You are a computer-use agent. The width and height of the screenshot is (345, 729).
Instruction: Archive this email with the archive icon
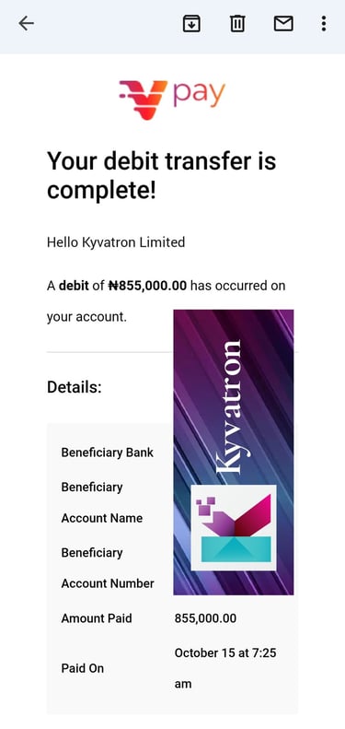pyautogui.click(x=191, y=23)
